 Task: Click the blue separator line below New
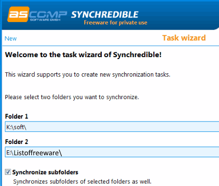click(110, 46)
